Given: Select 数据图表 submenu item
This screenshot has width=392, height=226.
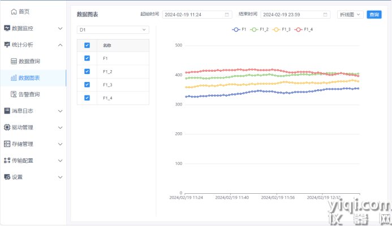Looking at the screenshot, I should 33,78.
